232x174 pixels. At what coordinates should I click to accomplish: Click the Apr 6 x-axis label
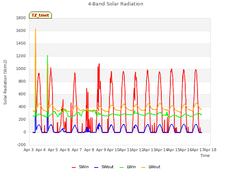65,150
